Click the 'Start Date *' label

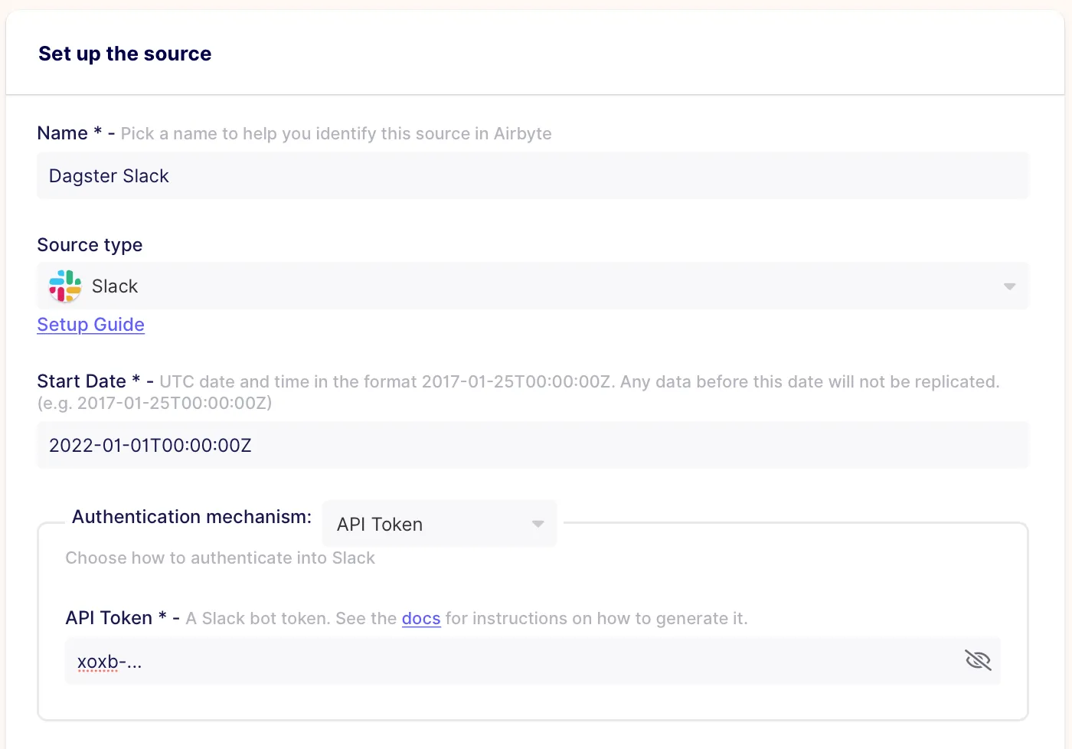click(89, 381)
